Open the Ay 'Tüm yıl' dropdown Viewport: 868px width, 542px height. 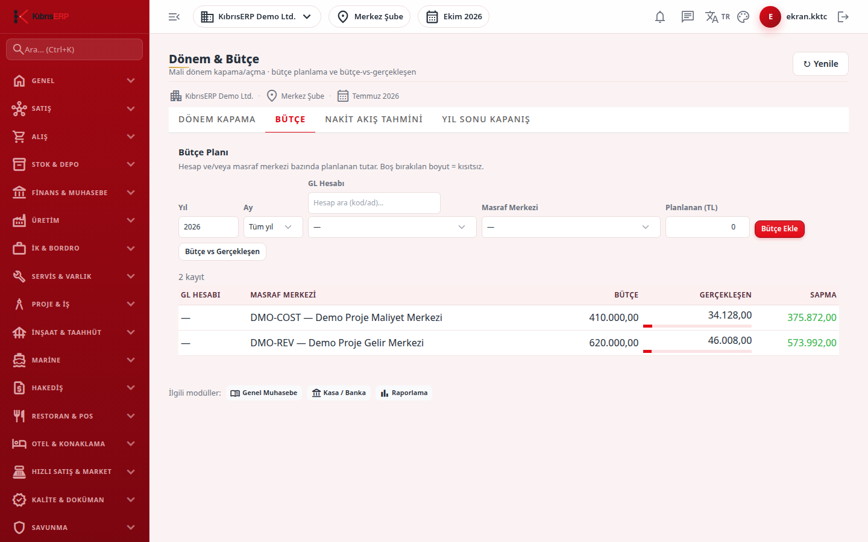[x=273, y=227]
